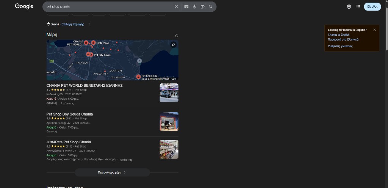This screenshot has height=188, width=388.
Task: Open Ρυθμίσεις γλώσσας language settings
Action: 340,46
